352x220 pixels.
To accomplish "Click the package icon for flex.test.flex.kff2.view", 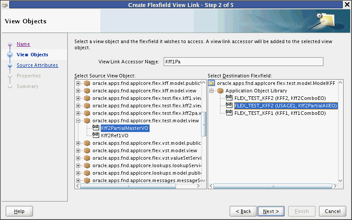I will [x=87, y=106].
